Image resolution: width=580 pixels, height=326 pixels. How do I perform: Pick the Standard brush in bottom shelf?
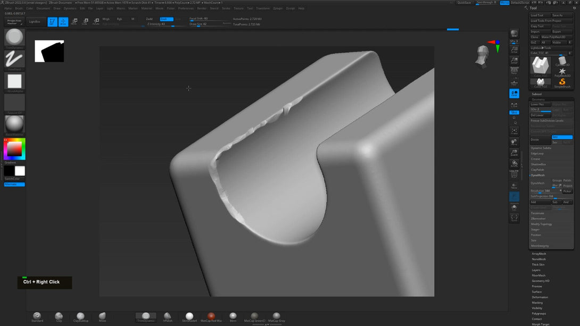[x=37, y=317]
